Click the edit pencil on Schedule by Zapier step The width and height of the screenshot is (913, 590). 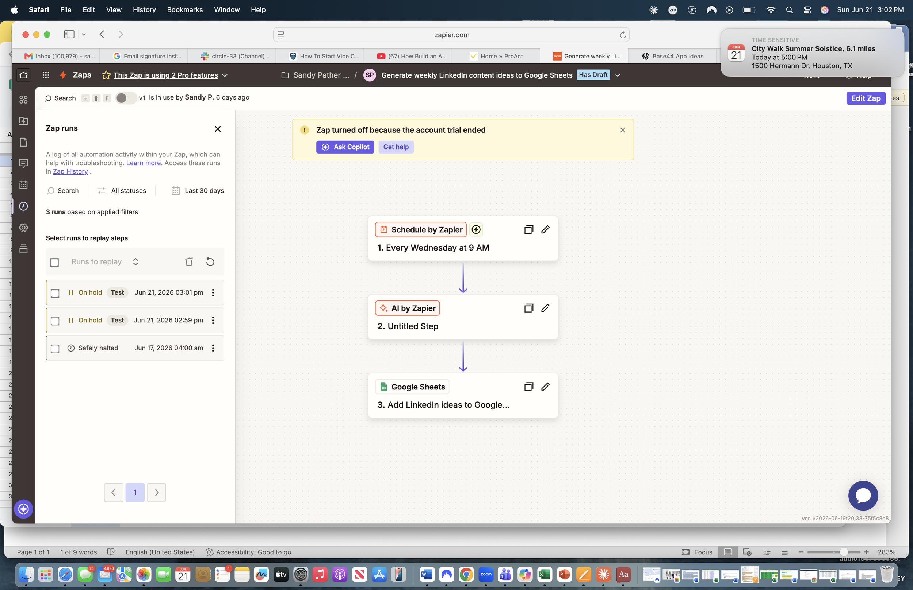point(545,229)
